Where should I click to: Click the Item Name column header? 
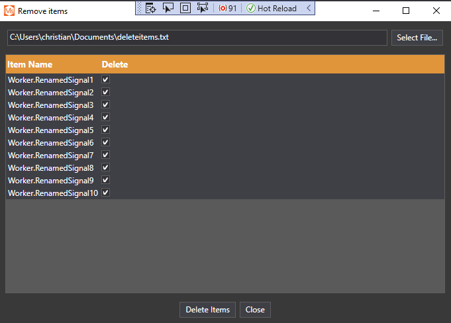tap(30, 64)
